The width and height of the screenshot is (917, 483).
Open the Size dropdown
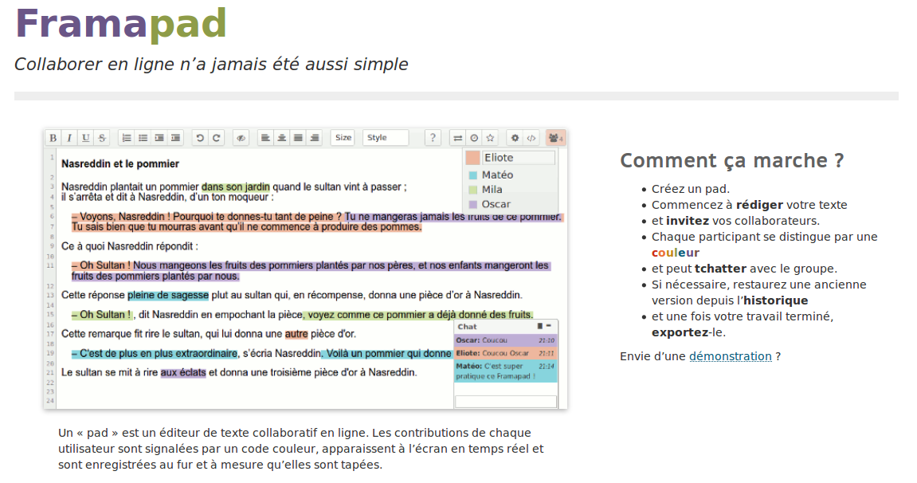pyautogui.click(x=343, y=138)
